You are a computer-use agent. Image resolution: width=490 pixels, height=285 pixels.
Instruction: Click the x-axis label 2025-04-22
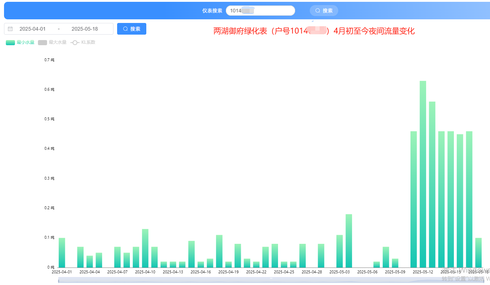point(256,272)
